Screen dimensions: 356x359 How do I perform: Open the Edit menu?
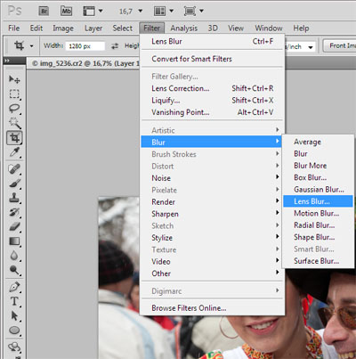(36, 29)
